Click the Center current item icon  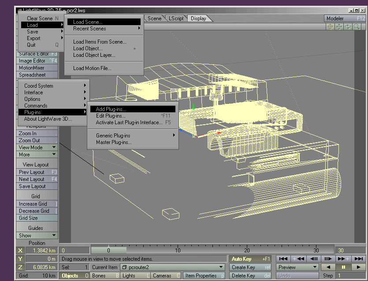coord(330,26)
